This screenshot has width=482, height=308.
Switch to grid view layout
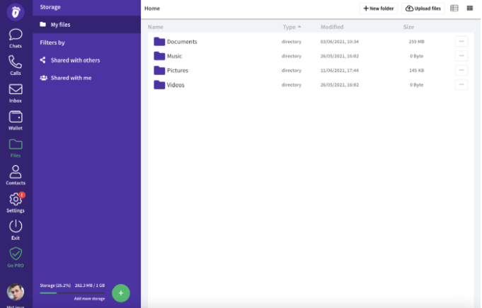coord(470,8)
